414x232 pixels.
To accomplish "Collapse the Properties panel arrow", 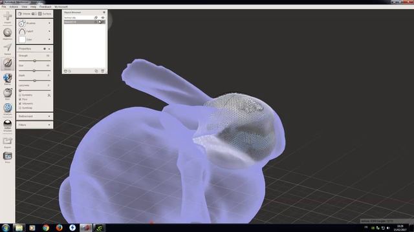I will coord(49,49).
